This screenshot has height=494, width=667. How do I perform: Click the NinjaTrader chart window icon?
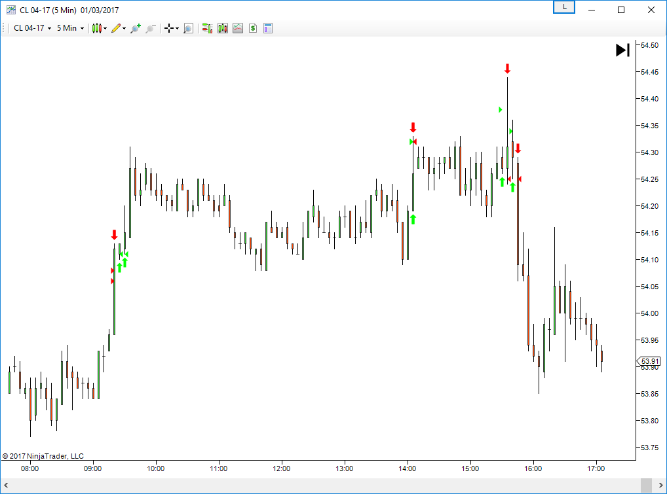[11, 10]
